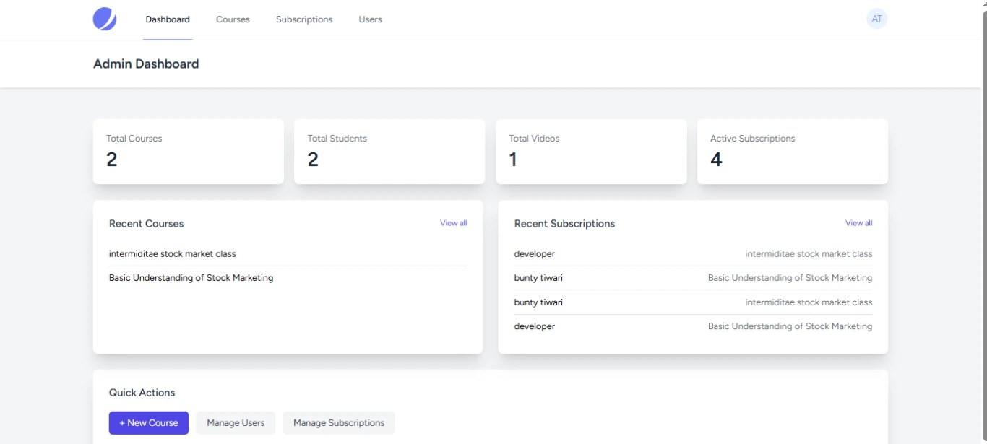Screen dimensions: 987x444
Task: Open the intermiditae stock market class course
Action: [173, 254]
